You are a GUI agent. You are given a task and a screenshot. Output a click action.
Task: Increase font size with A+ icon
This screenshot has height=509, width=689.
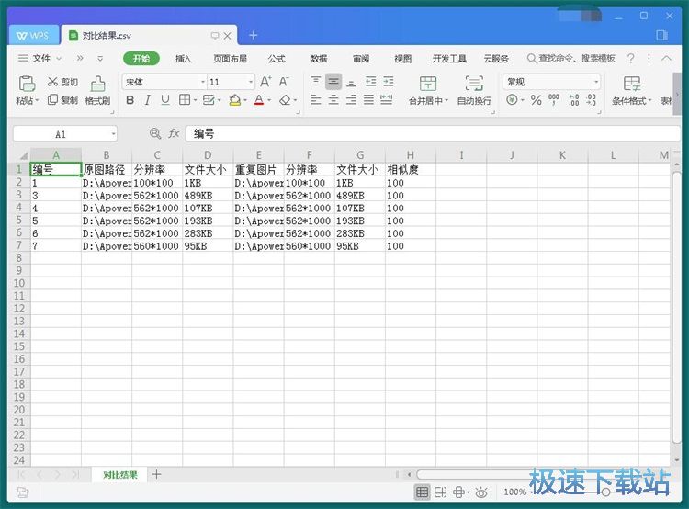pos(265,82)
